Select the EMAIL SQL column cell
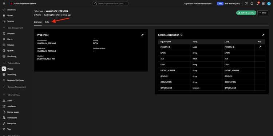This screenshot has height=136, width=273. point(174,65)
